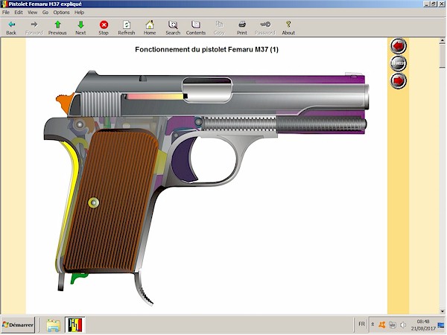
Task: Click the vertical scrollbar thumb
Action: (x=442, y=56)
